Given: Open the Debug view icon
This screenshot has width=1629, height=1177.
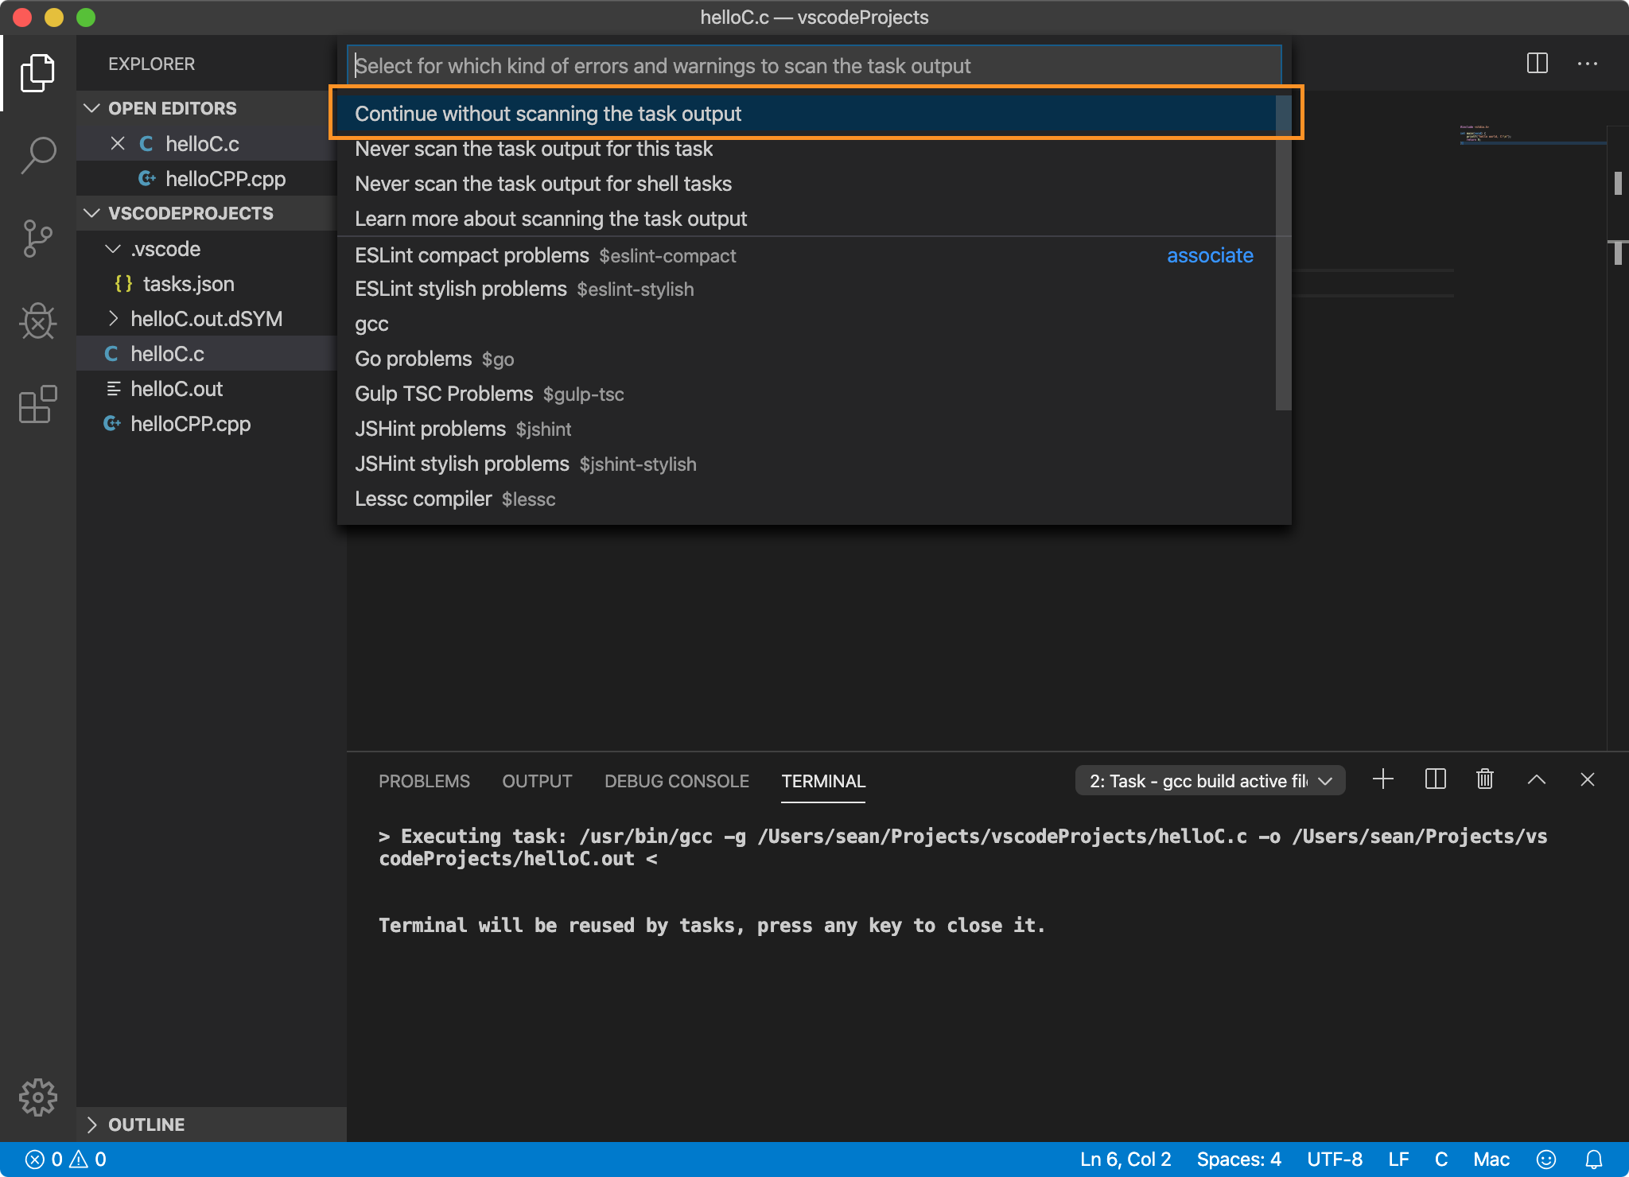Looking at the screenshot, I should click(x=37, y=321).
